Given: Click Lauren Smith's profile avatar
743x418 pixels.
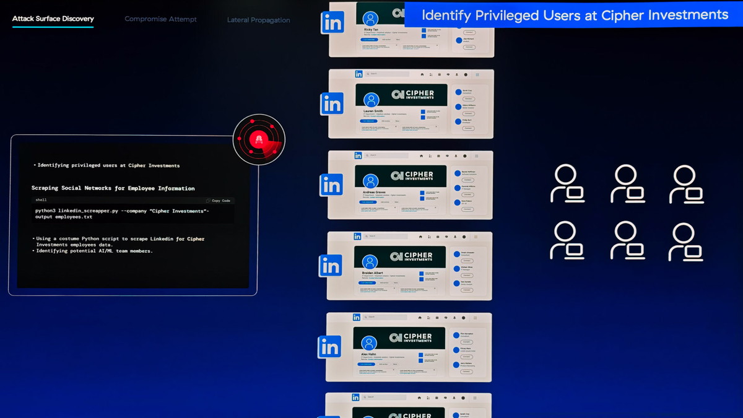Looking at the screenshot, I should (371, 100).
